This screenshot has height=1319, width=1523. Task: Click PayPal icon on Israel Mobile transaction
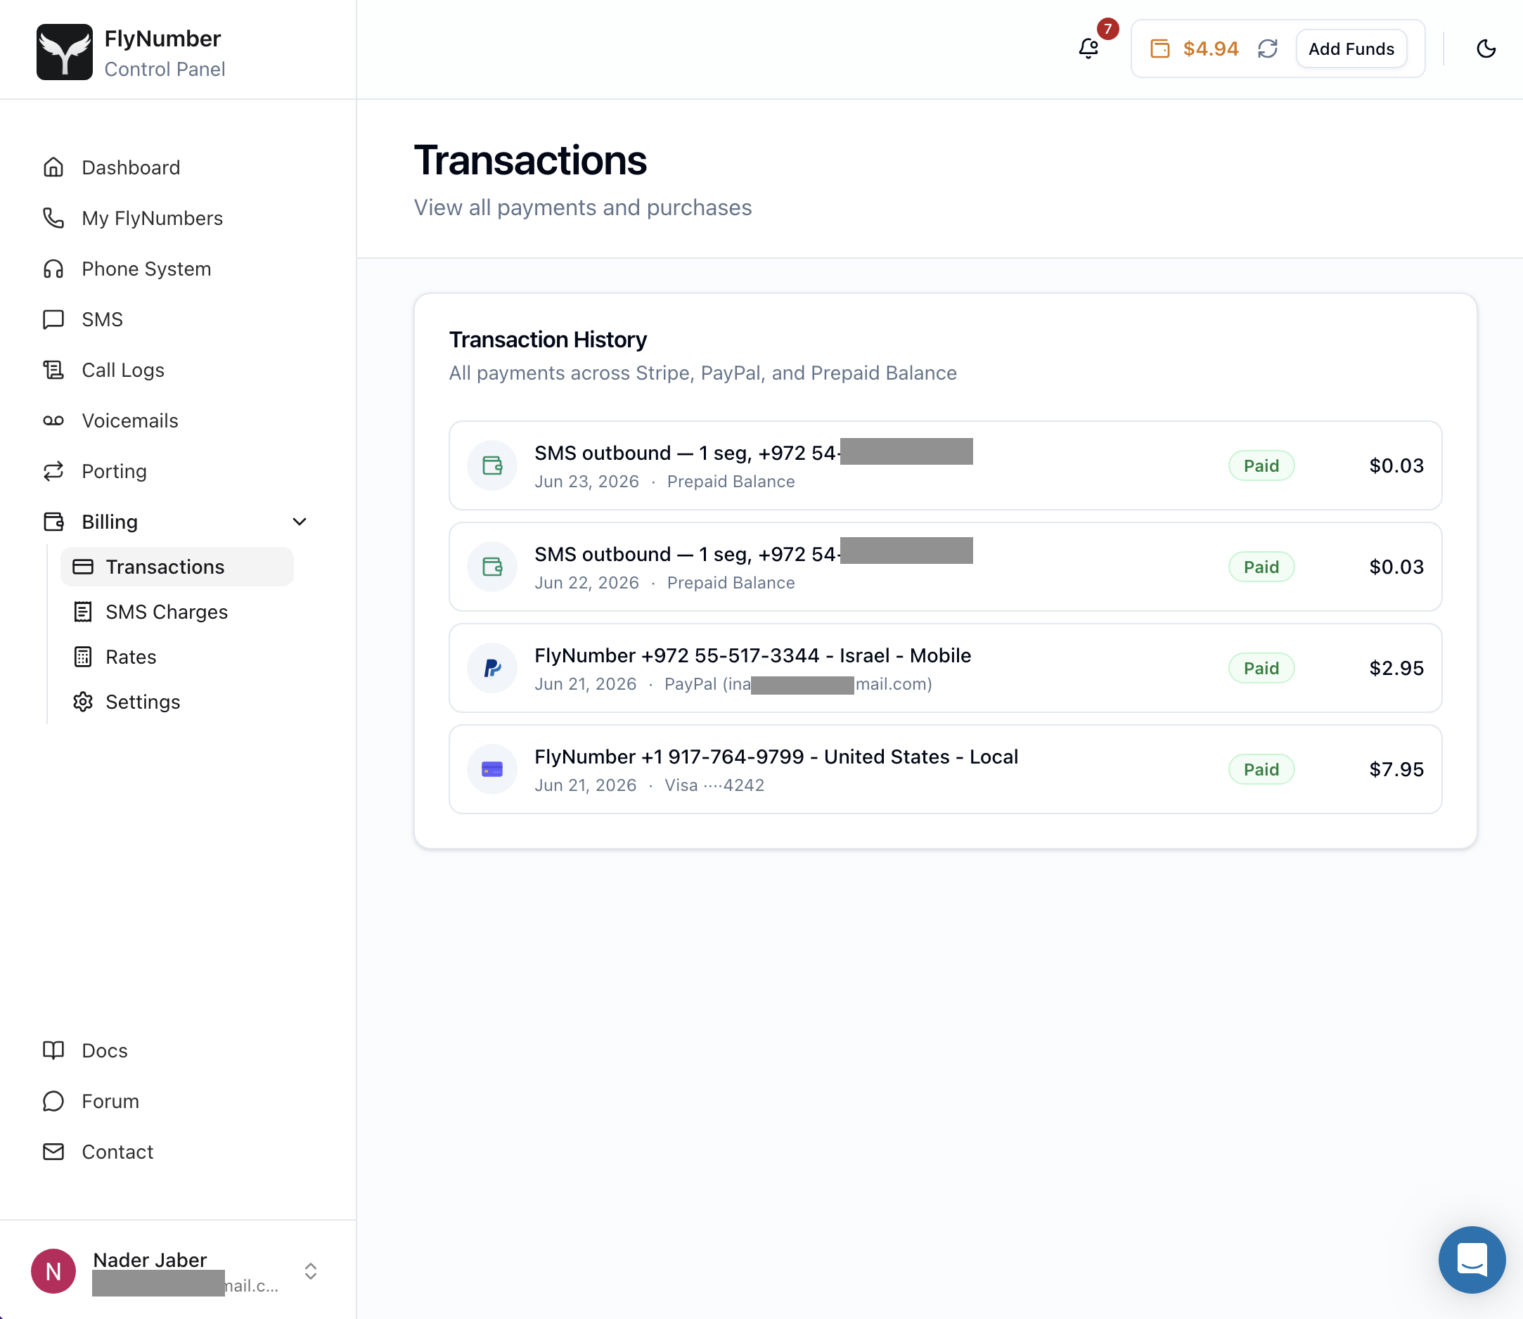(x=491, y=668)
